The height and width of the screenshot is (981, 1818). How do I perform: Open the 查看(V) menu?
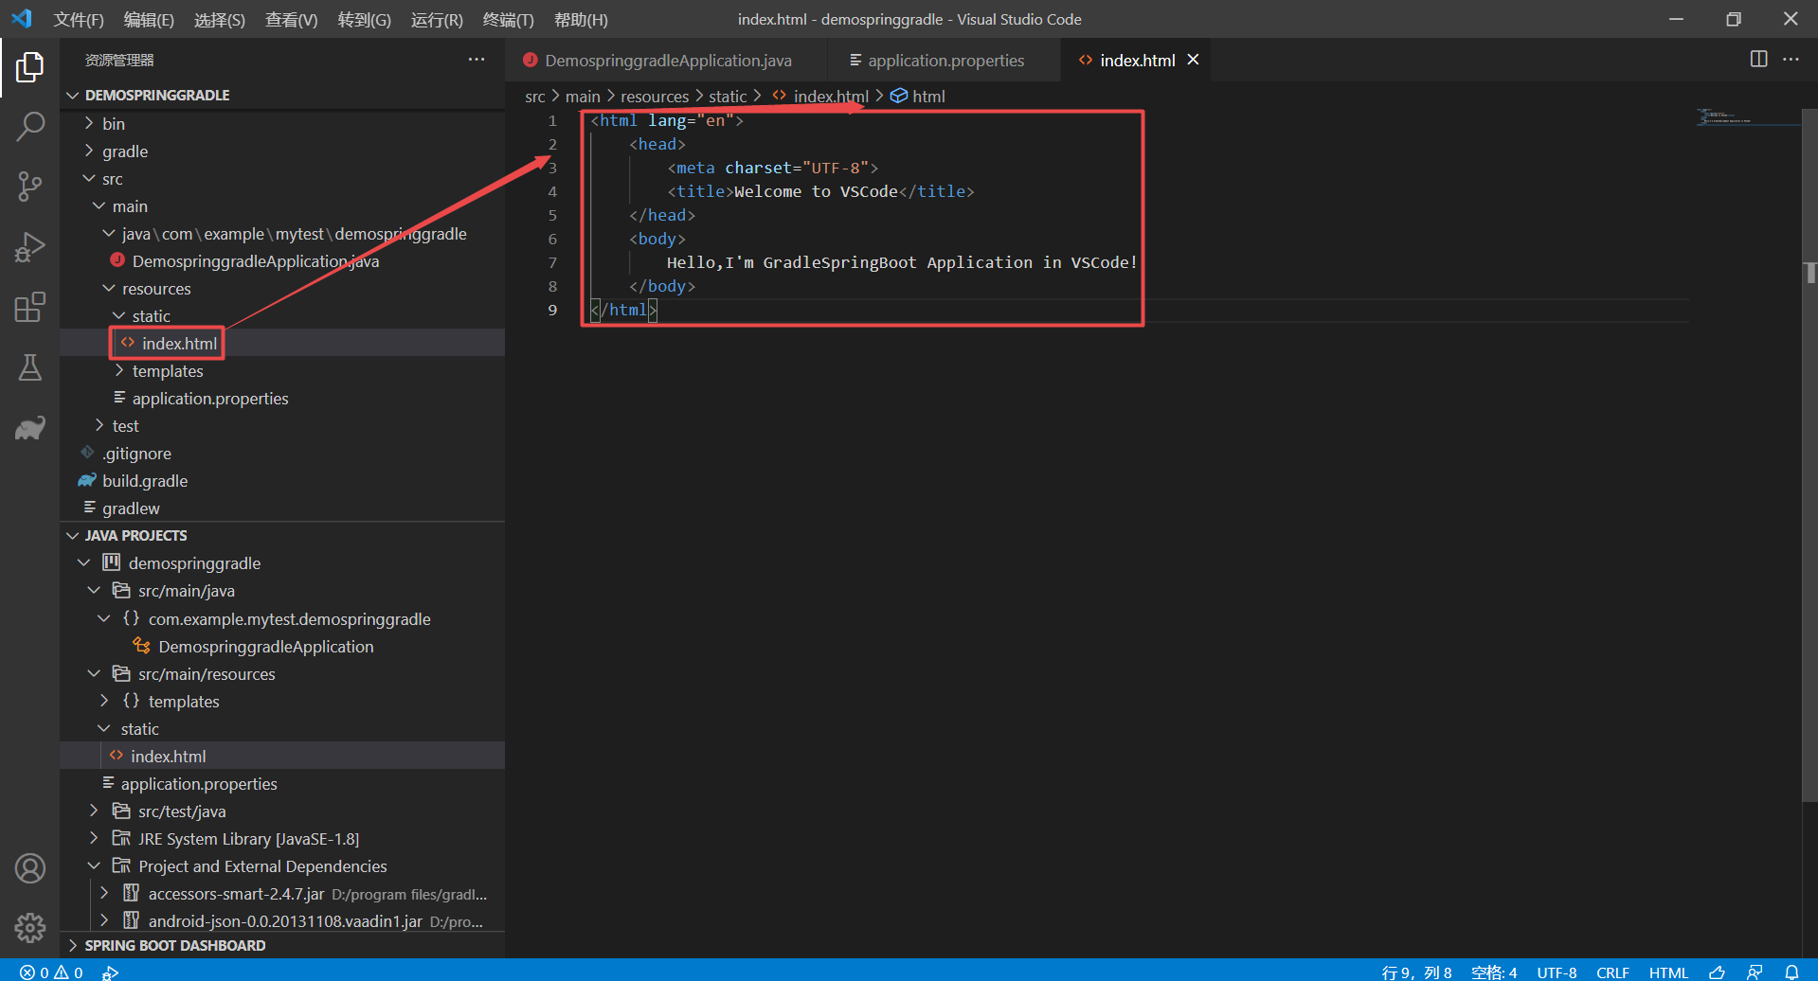tap(292, 20)
